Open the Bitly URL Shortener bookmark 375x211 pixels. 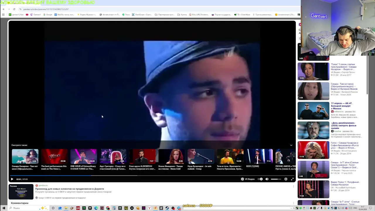199,15
